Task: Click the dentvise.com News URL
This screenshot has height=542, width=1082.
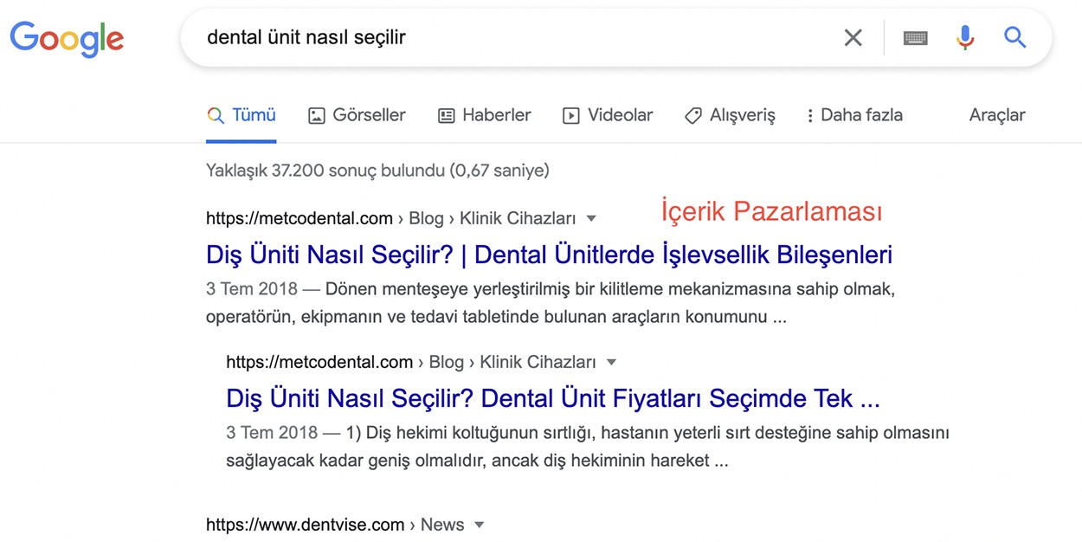Action: [335, 525]
